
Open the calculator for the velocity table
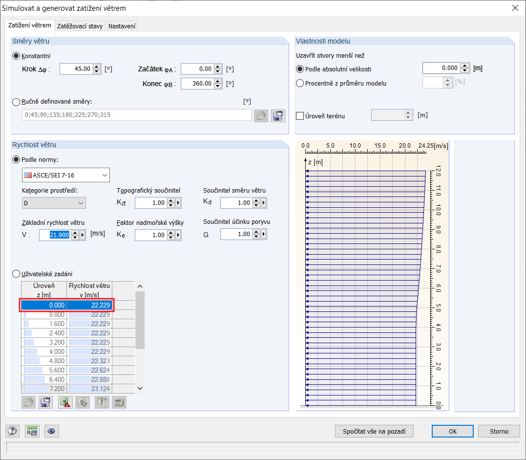point(119,402)
